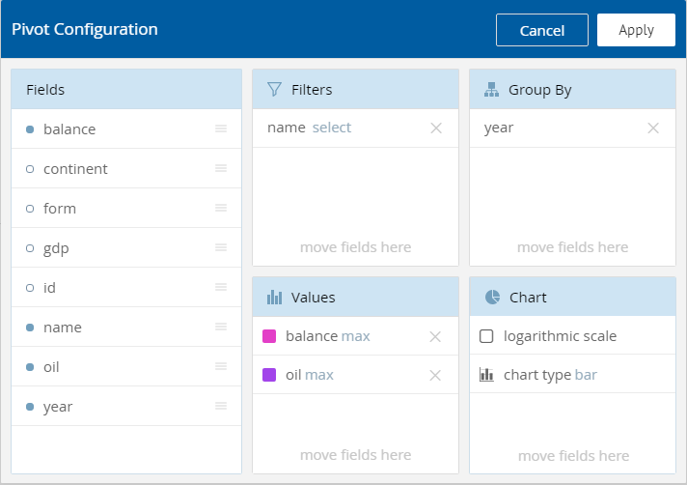This screenshot has width=687, height=485.
Task: Click the drag handle on name field row
Action: (221, 327)
